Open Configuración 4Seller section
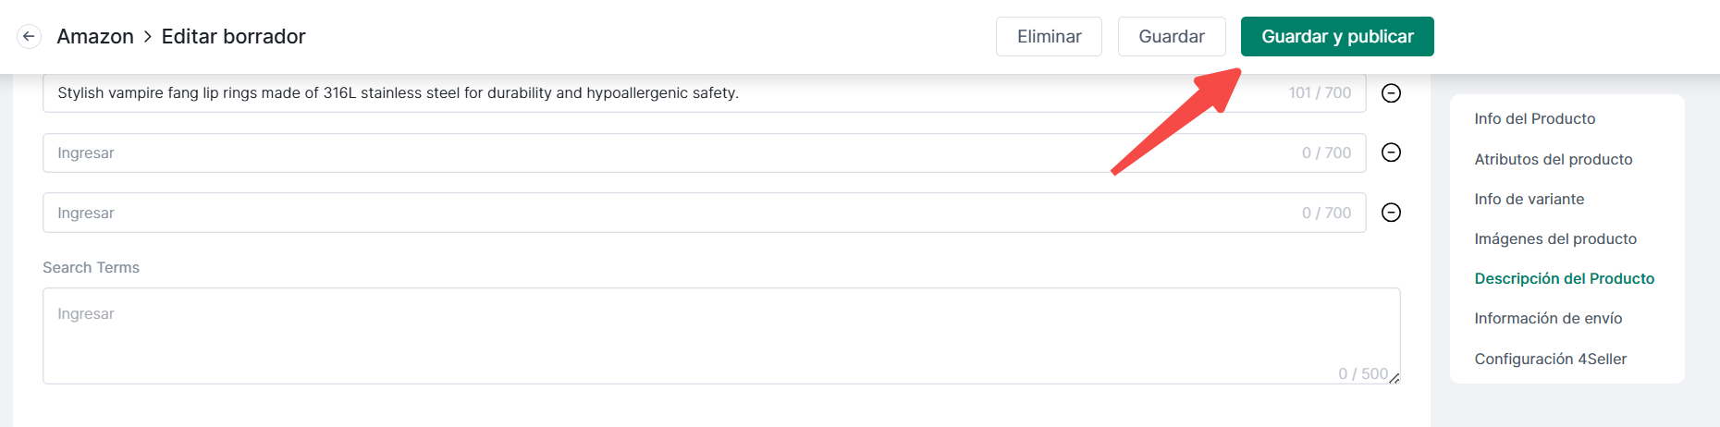This screenshot has width=1720, height=427. [x=1550, y=360]
